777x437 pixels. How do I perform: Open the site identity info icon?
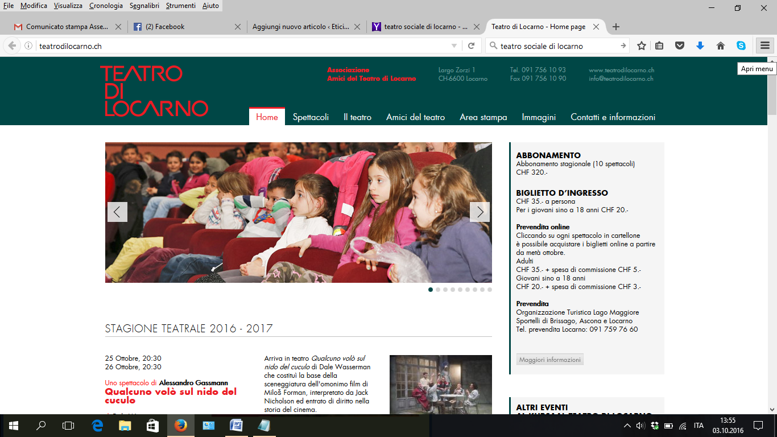[x=28, y=46]
